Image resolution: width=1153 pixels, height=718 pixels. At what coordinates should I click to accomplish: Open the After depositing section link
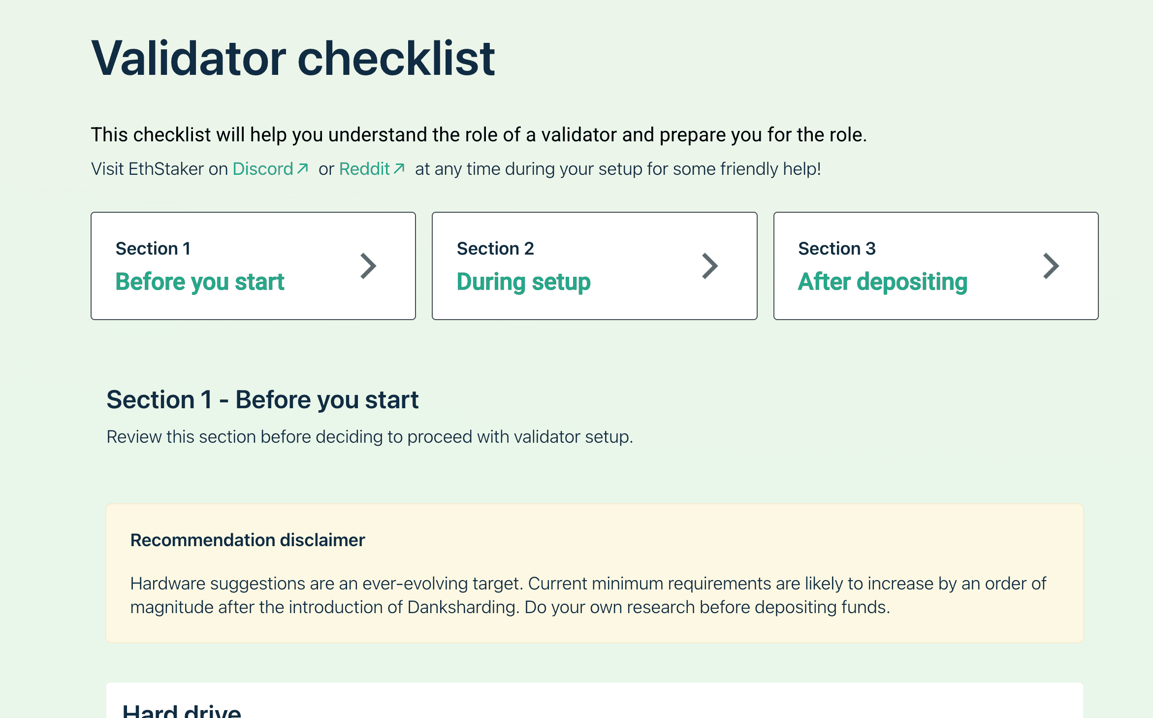click(882, 282)
